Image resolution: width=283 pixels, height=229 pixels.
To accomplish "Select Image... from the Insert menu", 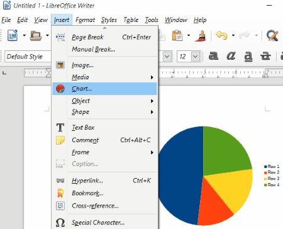I will coord(104,65).
